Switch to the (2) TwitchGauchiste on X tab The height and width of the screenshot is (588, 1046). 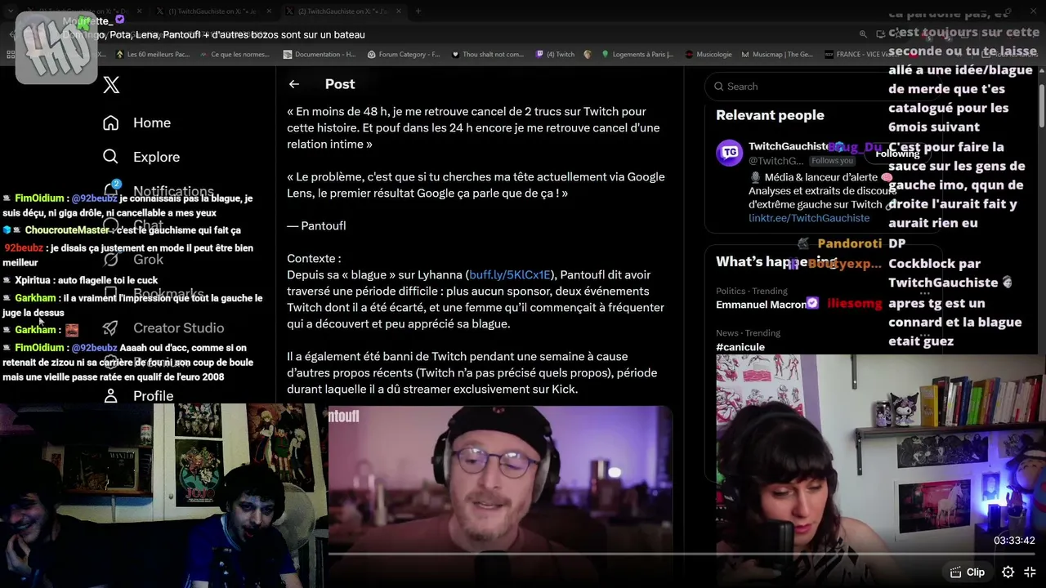(x=343, y=11)
